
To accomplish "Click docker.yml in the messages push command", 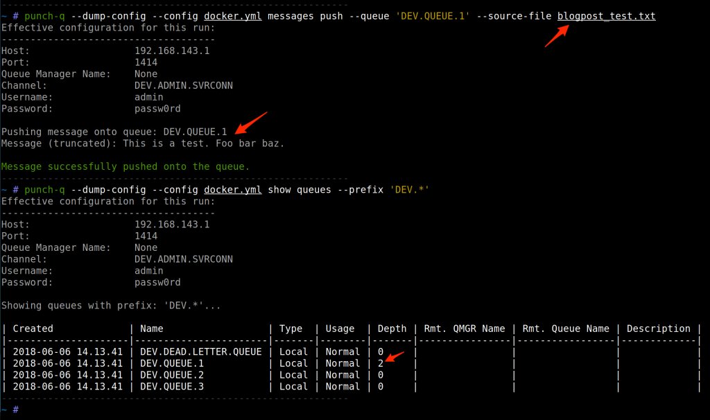I will tap(233, 16).
